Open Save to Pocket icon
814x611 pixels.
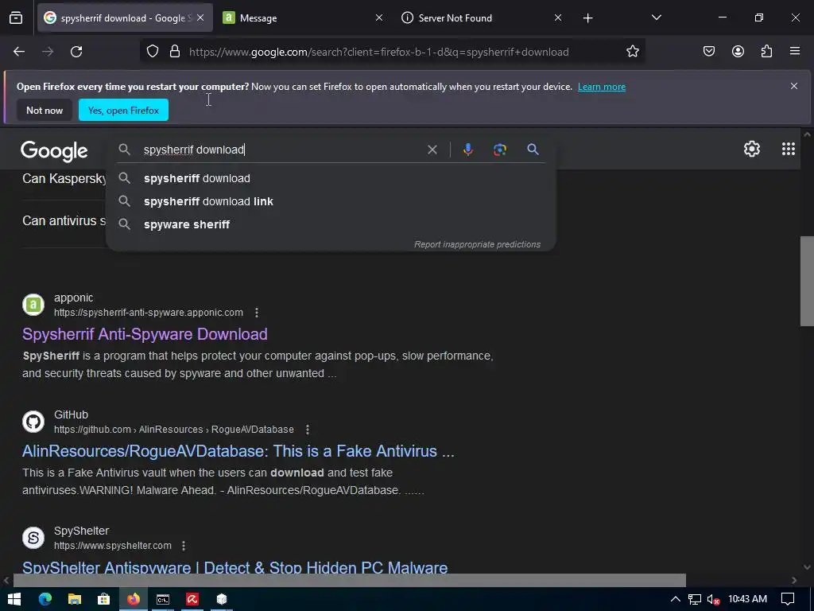(709, 52)
